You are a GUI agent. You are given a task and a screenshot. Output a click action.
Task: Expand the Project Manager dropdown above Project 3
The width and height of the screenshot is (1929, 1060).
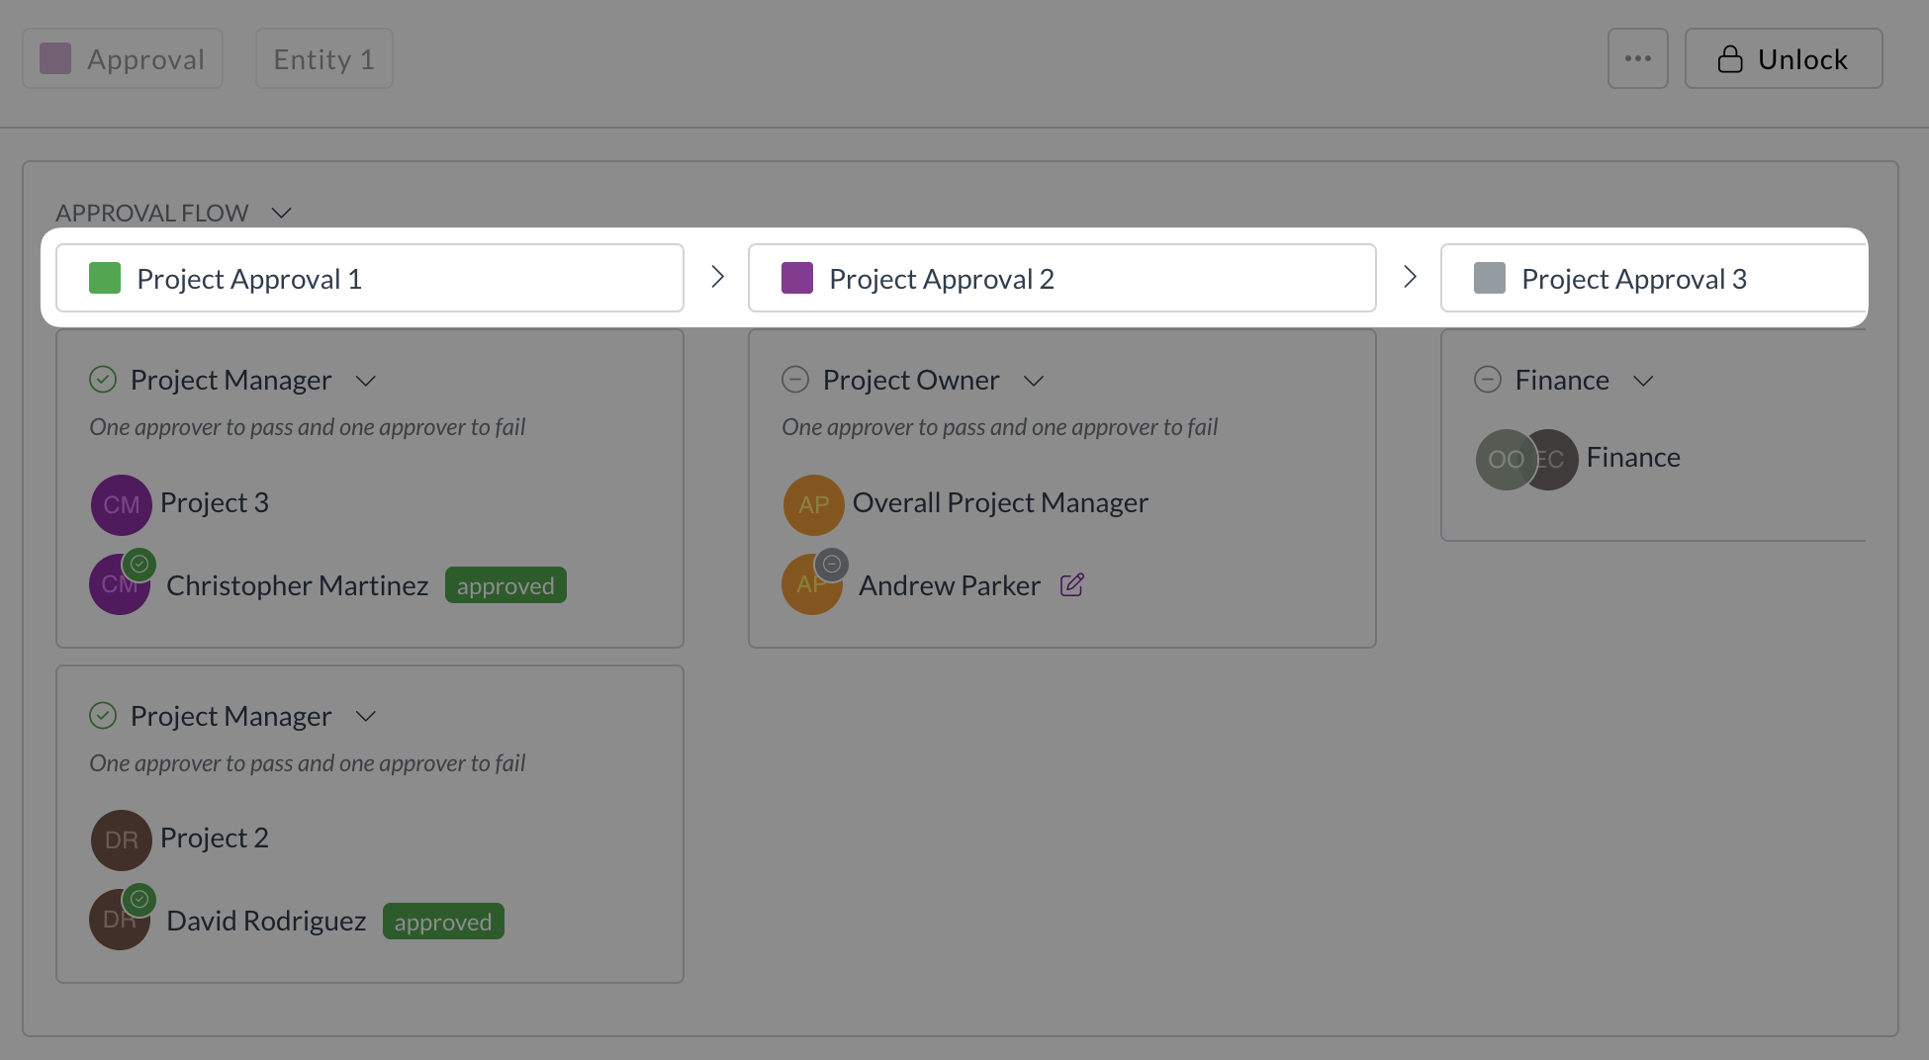click(366, 382)
